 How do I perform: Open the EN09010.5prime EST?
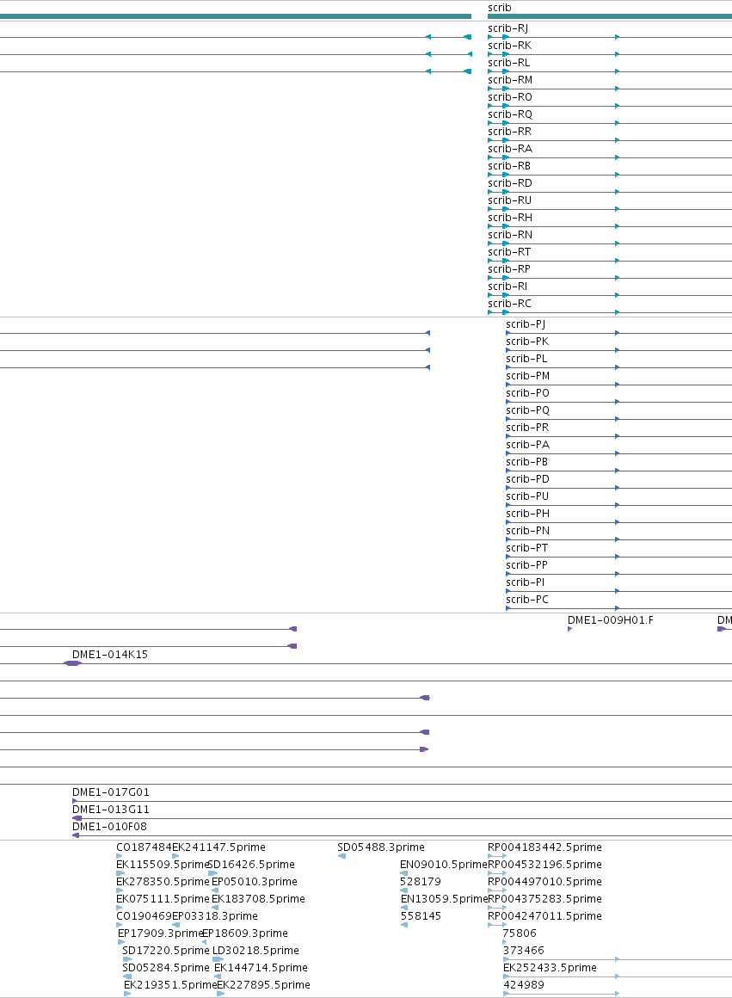click(444, 865)
